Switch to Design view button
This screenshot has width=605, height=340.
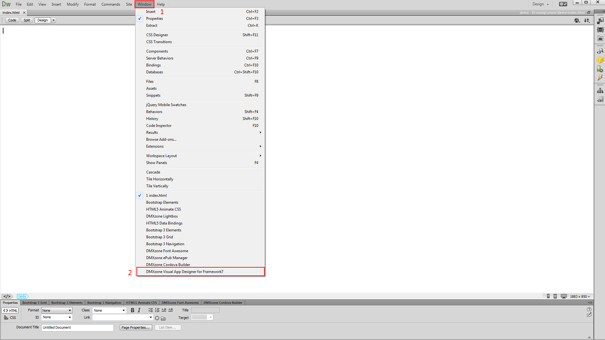(x=43, y=20)
